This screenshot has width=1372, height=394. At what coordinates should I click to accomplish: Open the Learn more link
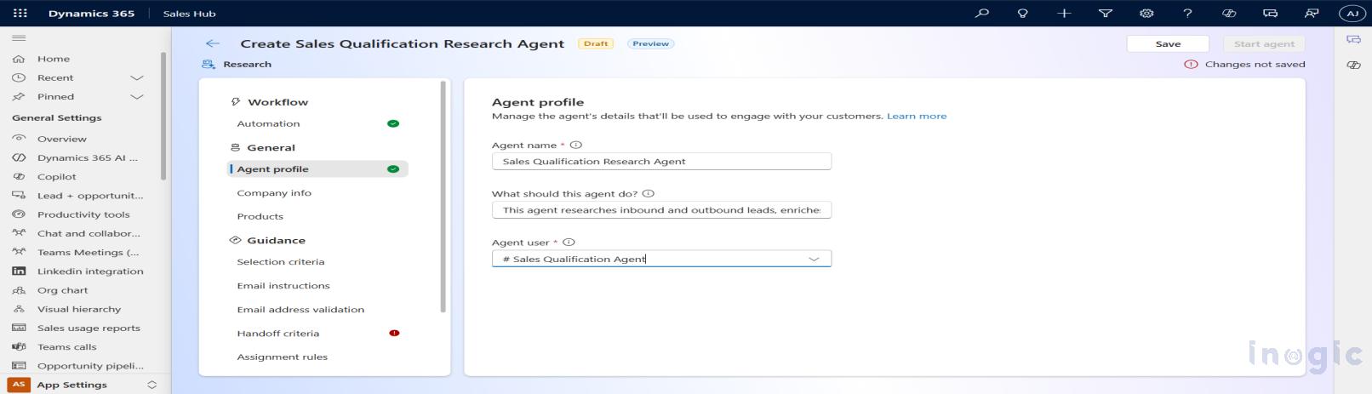click(x=917, y=117)
